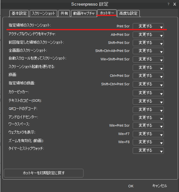179x192 pixels.
Task: Click the help question mark icon
Action: [168, 4]
